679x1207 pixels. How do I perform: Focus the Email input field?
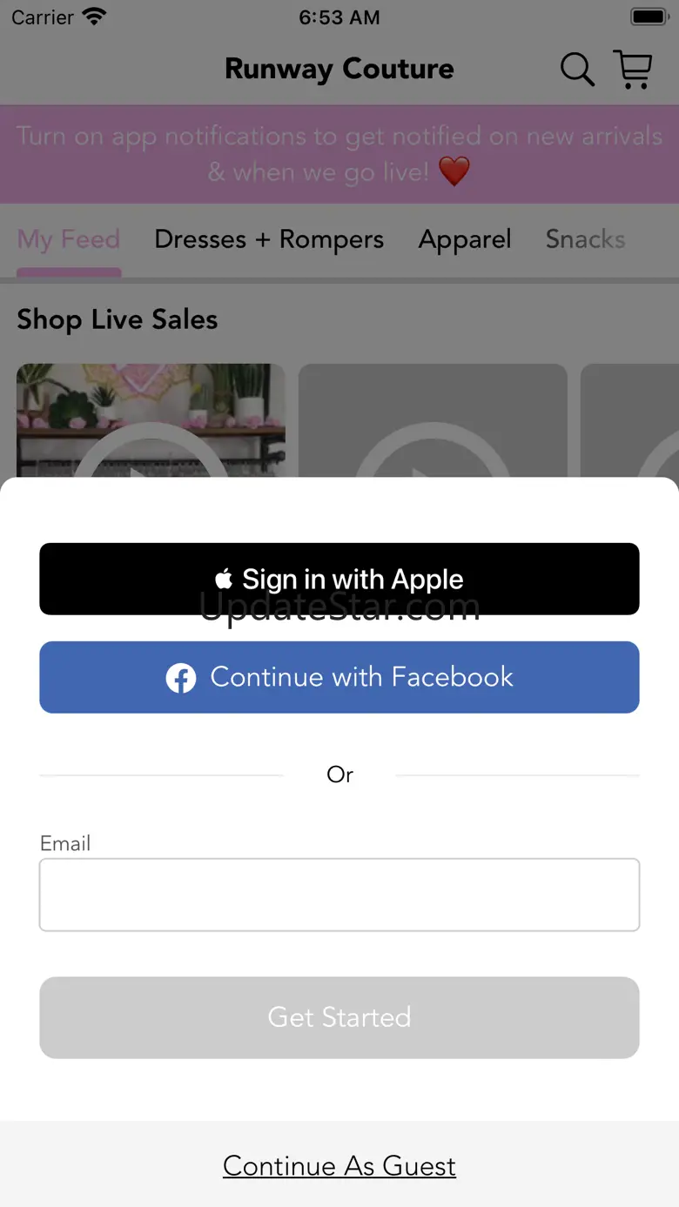pos(339,895)
